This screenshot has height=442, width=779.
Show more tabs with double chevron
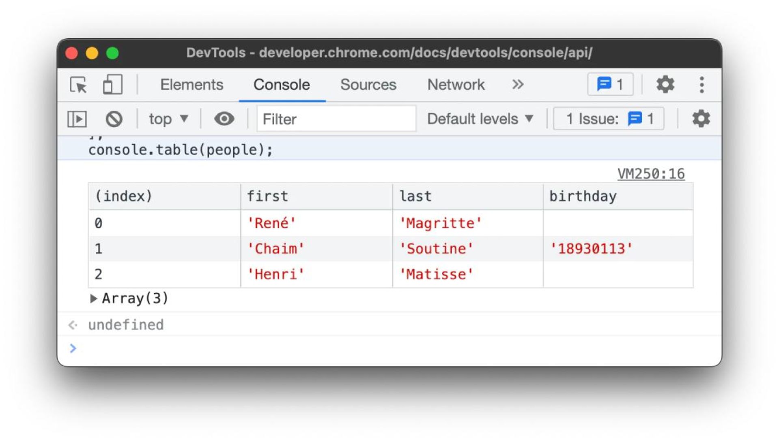tap(517, 85)
